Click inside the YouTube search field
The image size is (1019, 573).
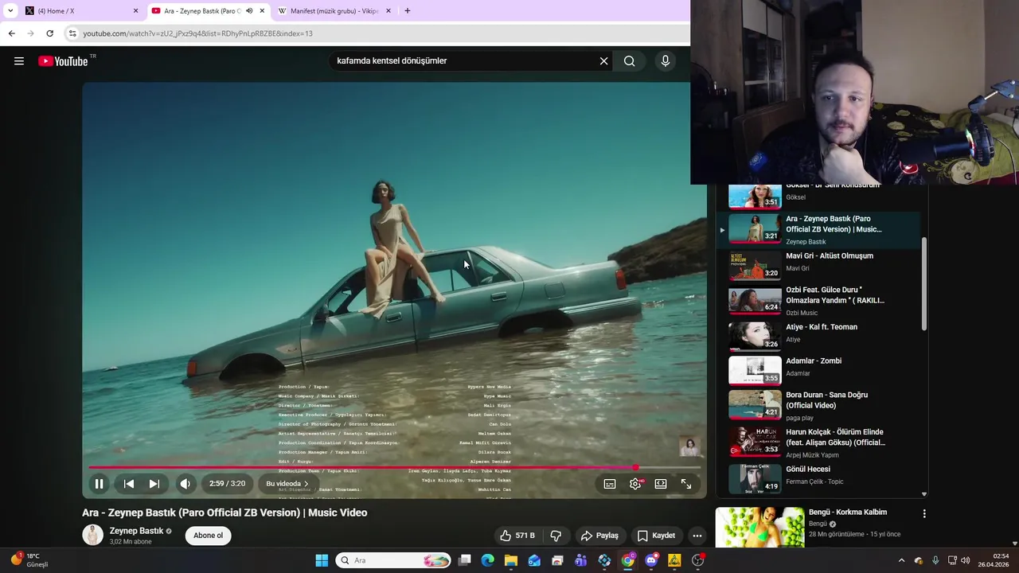pos(466,61)
